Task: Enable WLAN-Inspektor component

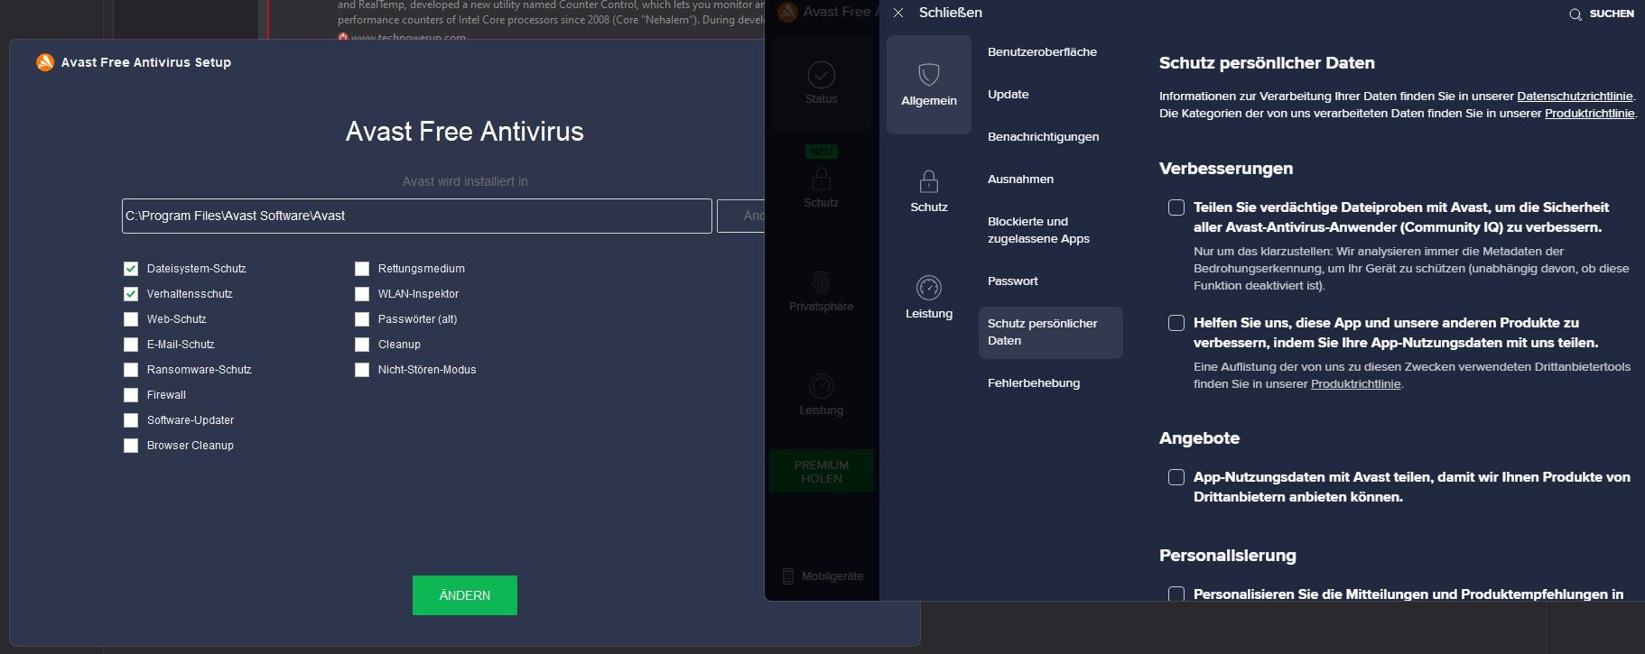Action: click(x=362, y=294)
